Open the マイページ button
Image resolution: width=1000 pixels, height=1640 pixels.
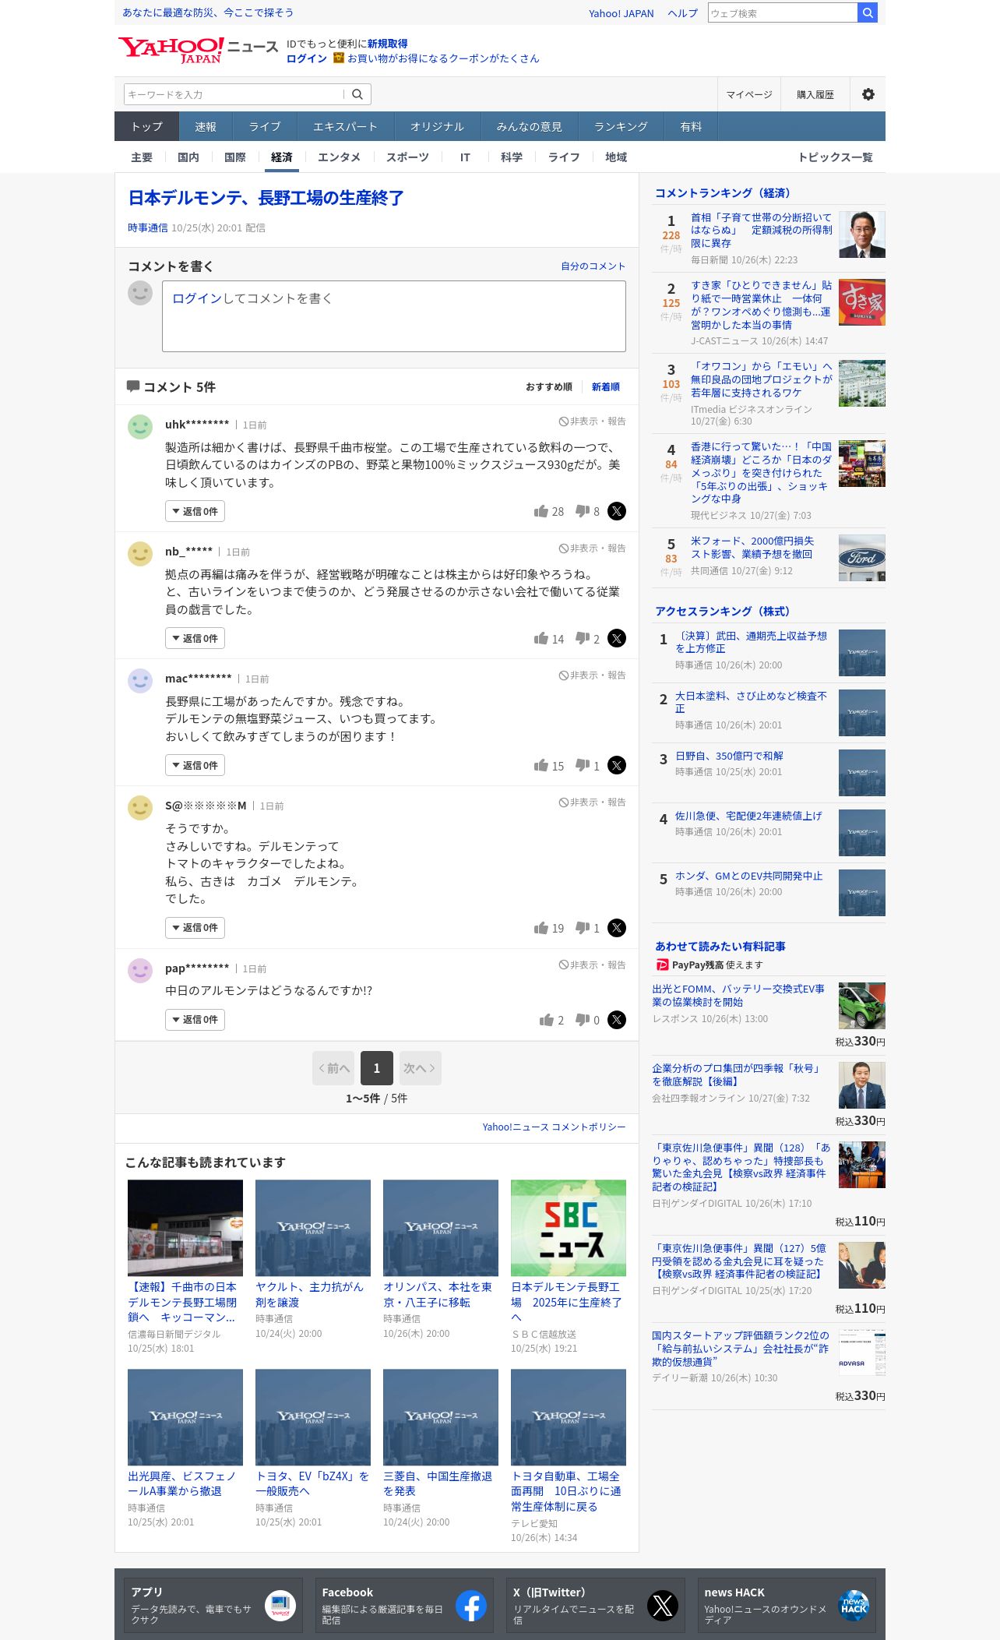(x=749, y=94)
